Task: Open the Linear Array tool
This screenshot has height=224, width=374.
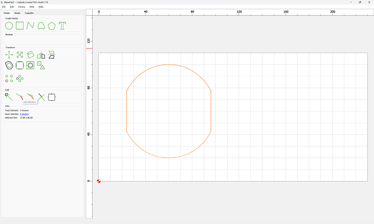Action: [x=9, y=78]
